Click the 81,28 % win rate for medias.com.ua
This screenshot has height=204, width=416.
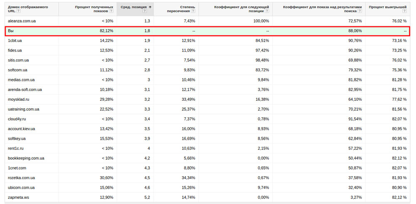pos(399,80)
